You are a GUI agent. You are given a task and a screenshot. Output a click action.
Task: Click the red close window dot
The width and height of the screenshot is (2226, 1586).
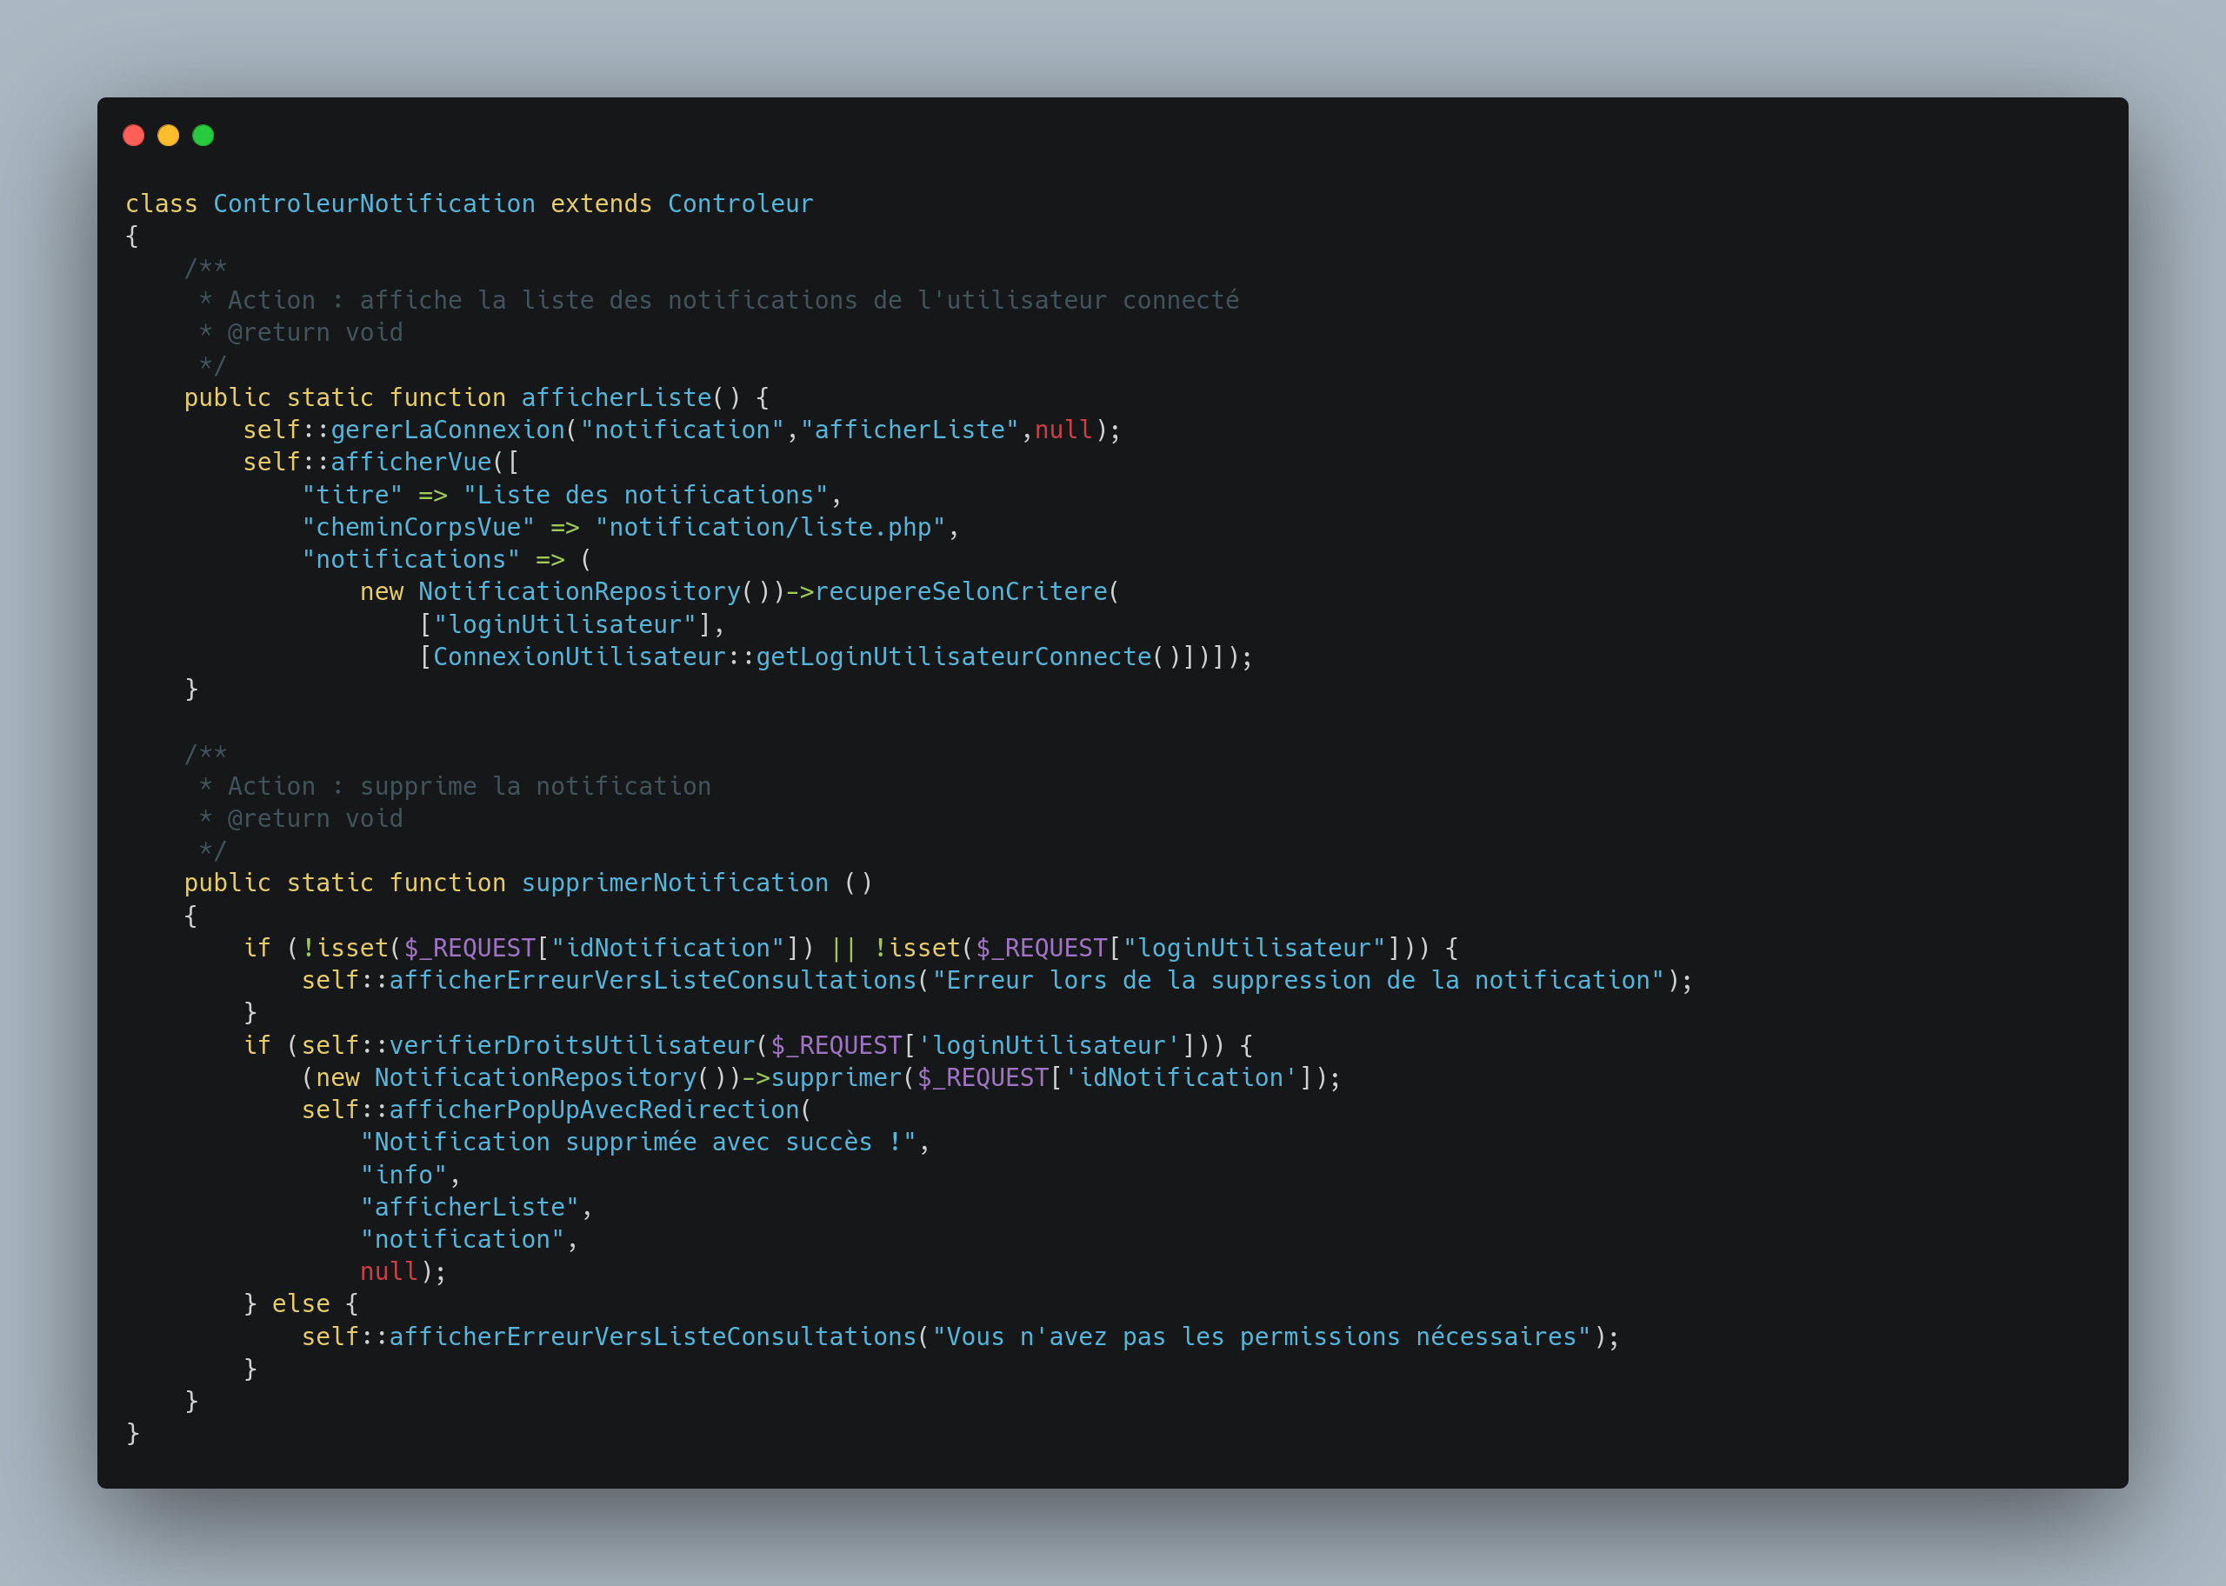pyautogui.click(x=134, y=136)
